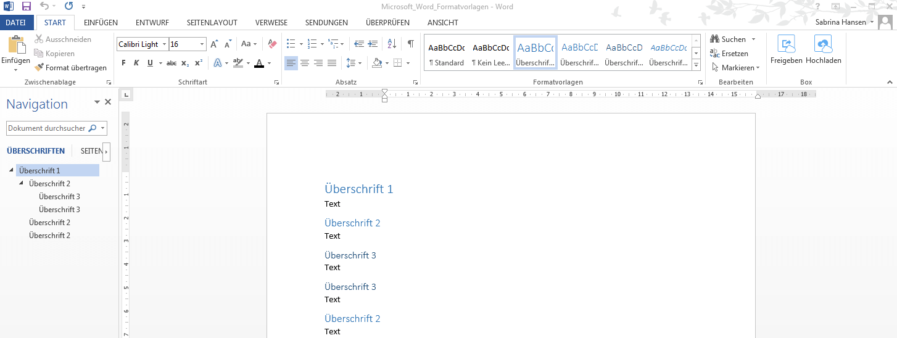Click the Undo arrow in title bar
Screen dimensions: 897x338
(44, 6)
